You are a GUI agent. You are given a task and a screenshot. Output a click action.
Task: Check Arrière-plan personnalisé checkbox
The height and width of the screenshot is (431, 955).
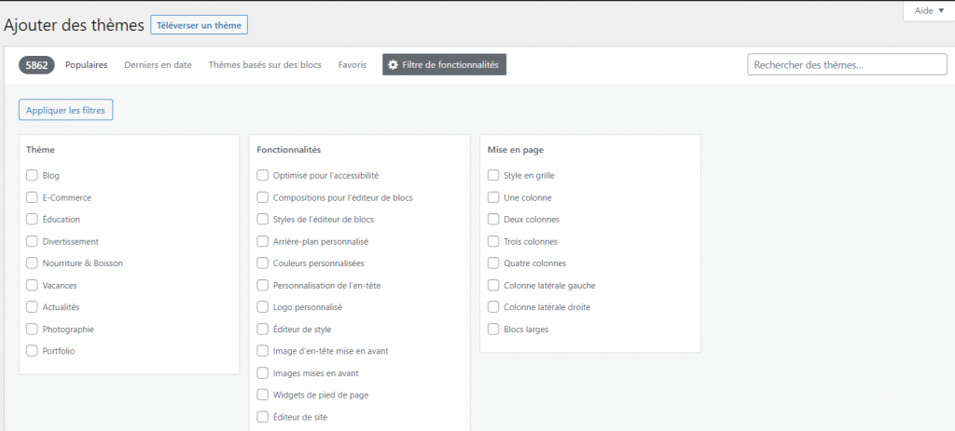262,241
